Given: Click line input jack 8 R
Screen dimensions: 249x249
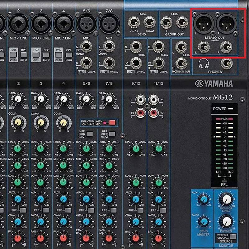Looking at the screenshot, I should click(x=109, y=63).
